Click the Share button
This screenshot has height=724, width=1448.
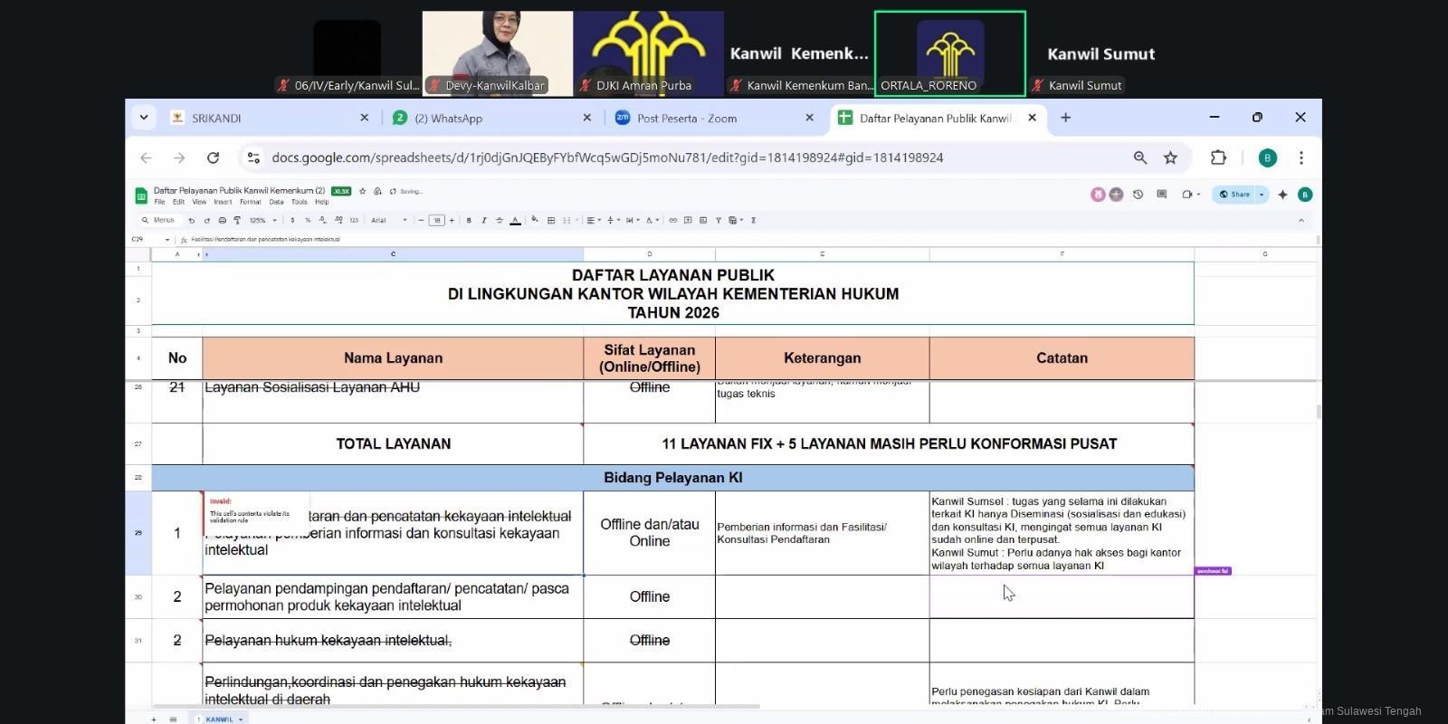1234,195
